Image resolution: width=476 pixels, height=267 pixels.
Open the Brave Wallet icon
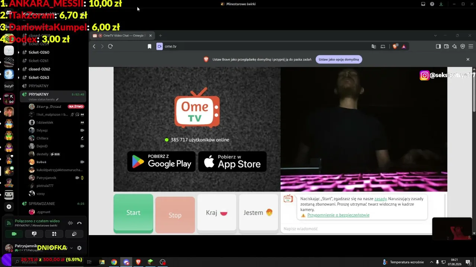(446, 46)
